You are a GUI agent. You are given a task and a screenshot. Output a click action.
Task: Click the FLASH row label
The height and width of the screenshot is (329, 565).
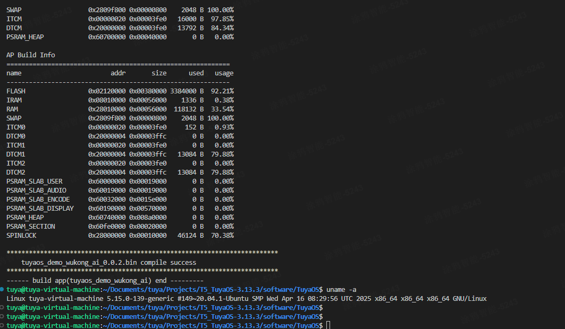pyautogui.click(x=16, y=91)
